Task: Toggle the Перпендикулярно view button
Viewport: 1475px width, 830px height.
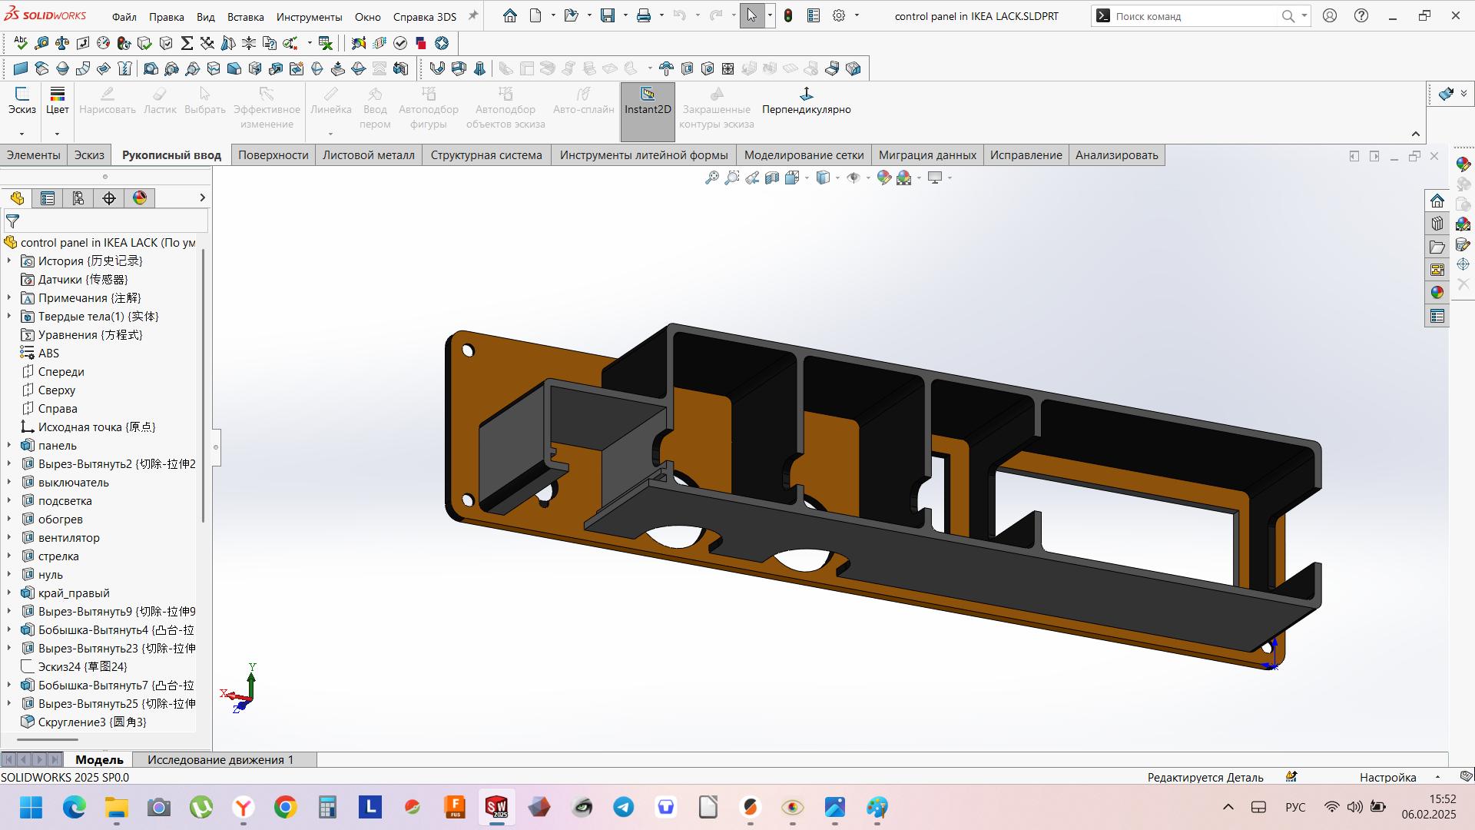Action: pyautogui.click(x=807, y=102)
